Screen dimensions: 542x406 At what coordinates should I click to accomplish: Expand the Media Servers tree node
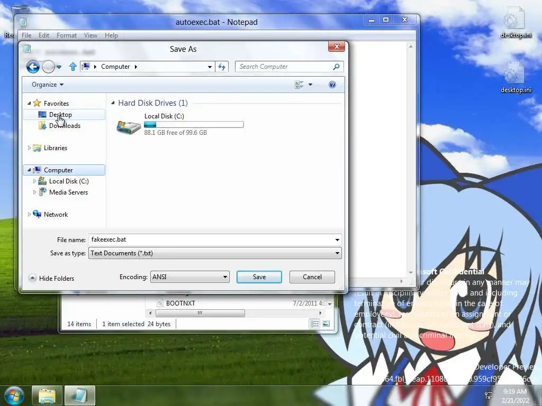(34, 192)
